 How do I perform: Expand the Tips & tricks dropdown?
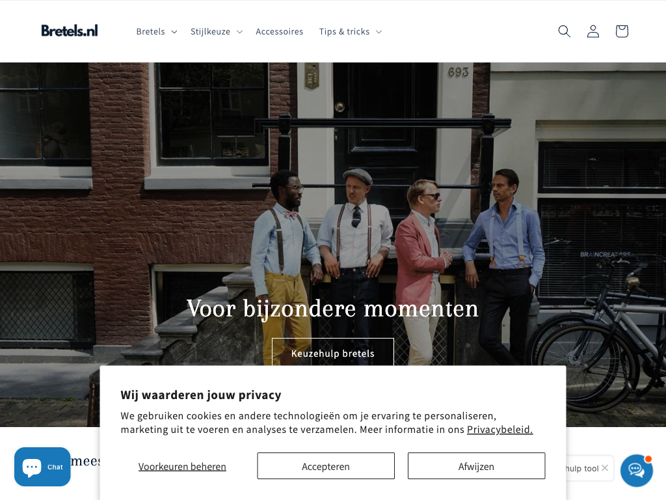click(351, 31)
